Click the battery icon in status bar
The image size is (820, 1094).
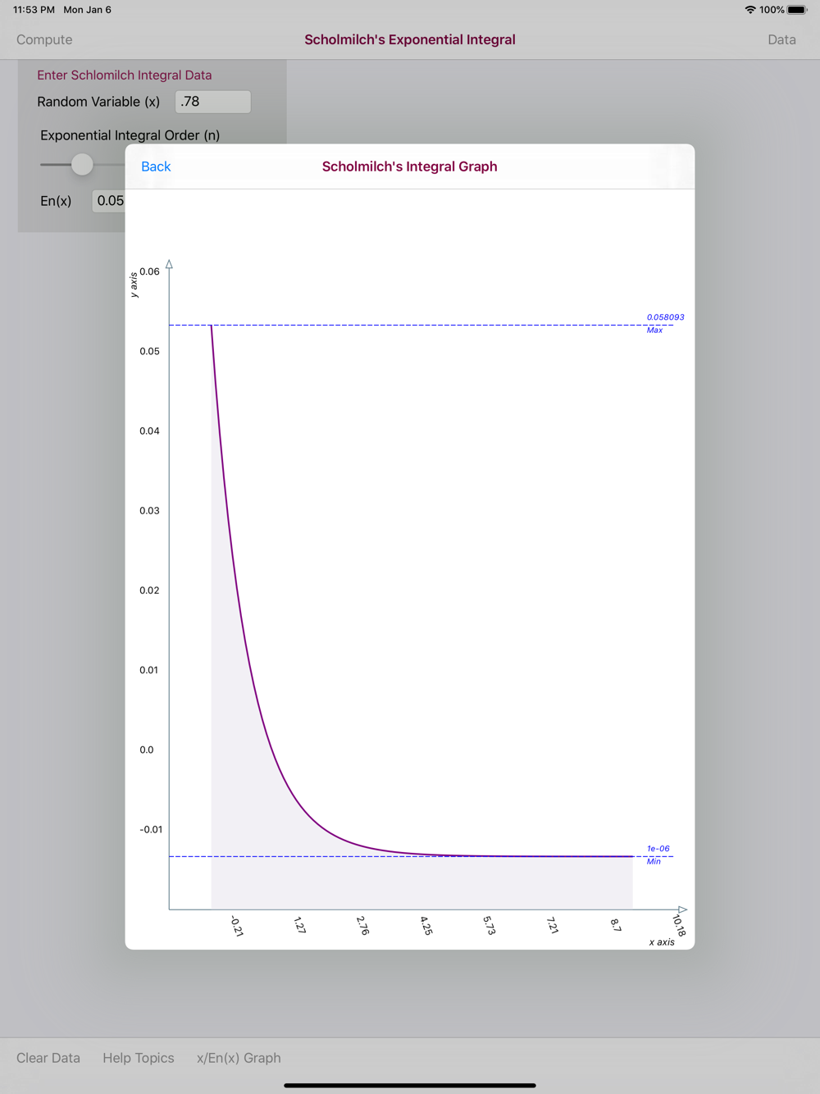tap(797, 10)
